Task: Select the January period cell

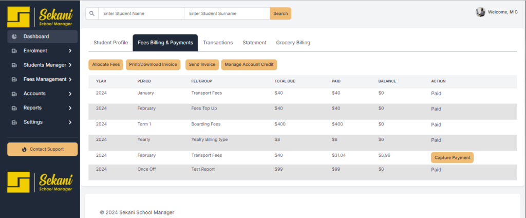Action: (x=145, y=93)
